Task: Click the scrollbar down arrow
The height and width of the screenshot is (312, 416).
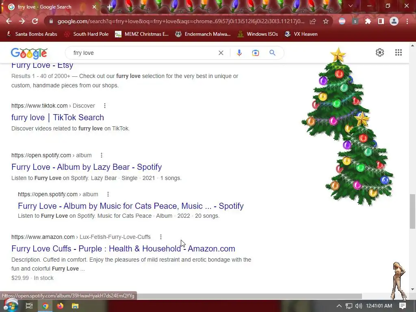Action: [x=412, y=289]
